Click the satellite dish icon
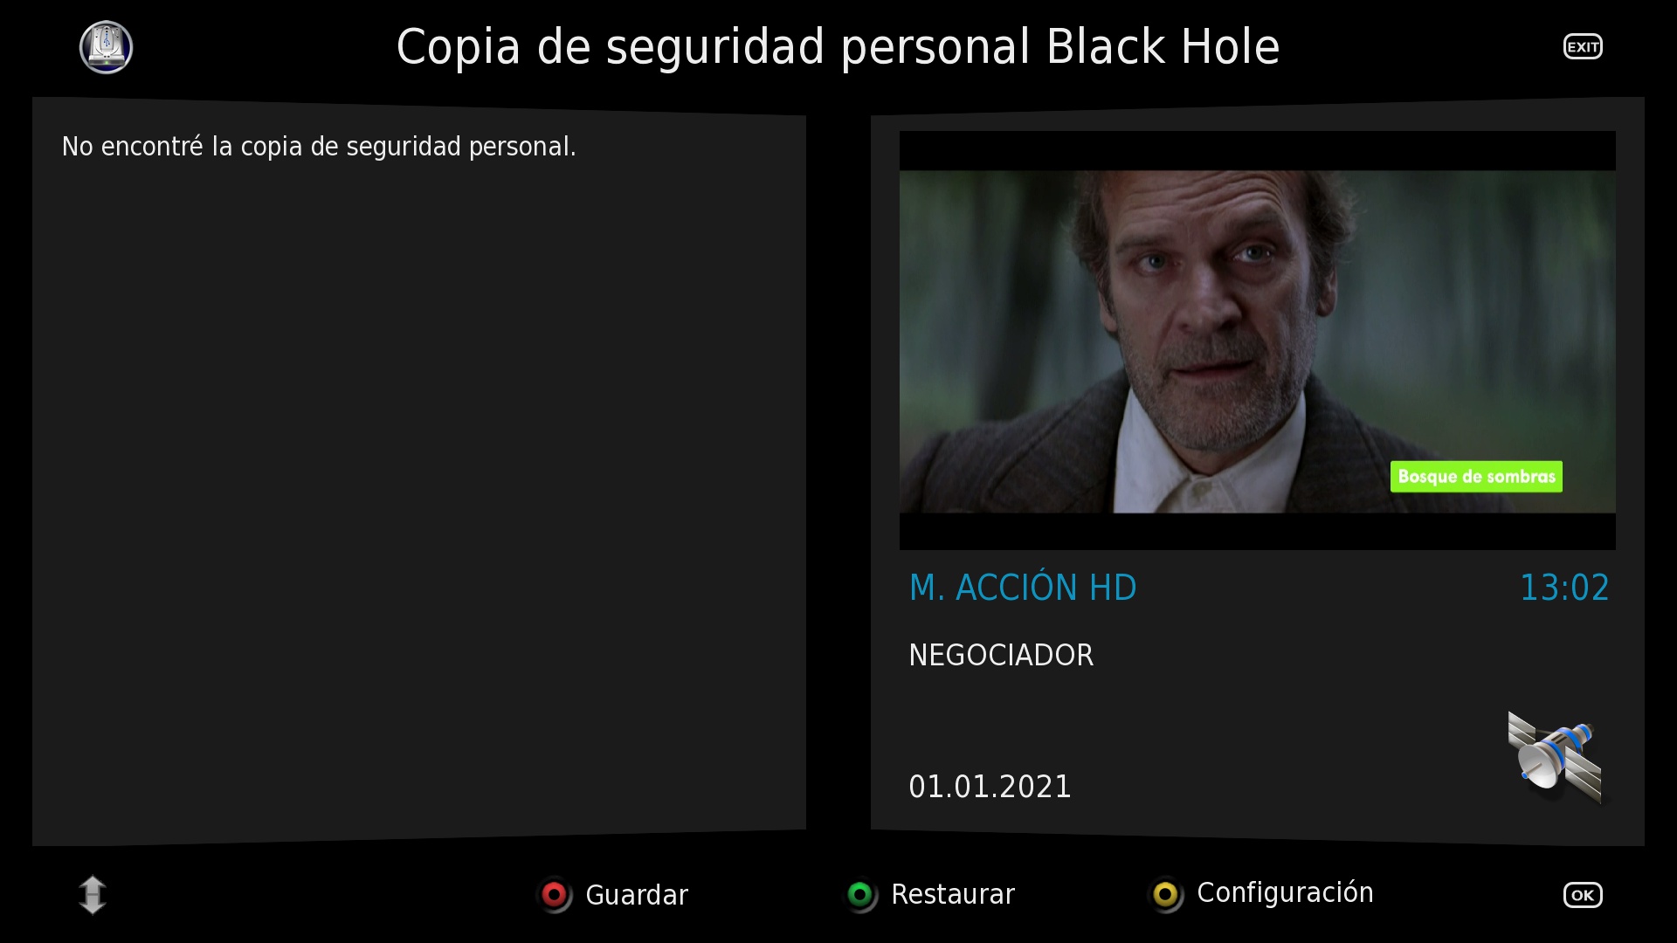 [1555, 757]
